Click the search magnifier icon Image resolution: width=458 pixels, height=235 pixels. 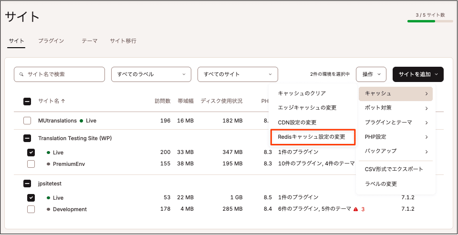(x=21, y=74)
